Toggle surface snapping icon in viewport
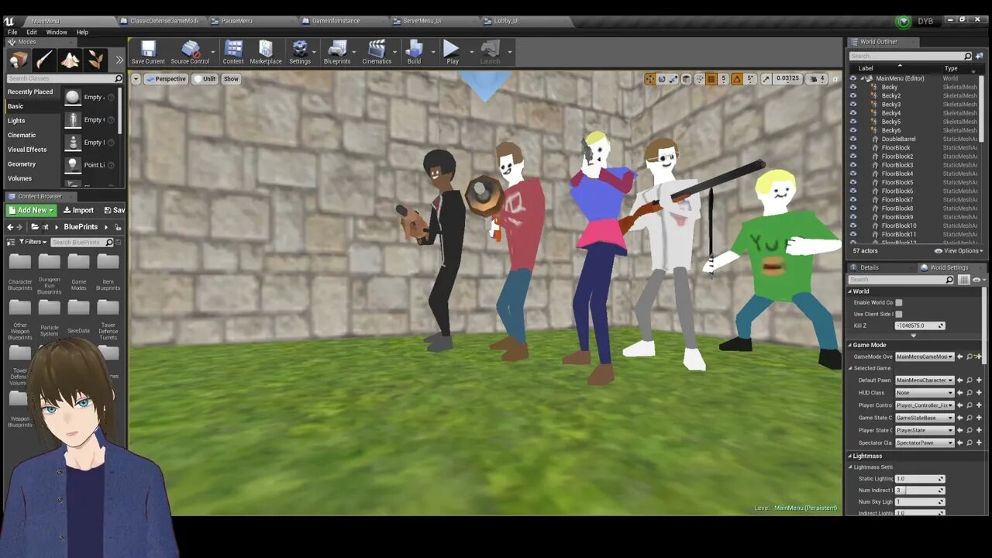Screen dimensions: 992x558 point(699,79)
